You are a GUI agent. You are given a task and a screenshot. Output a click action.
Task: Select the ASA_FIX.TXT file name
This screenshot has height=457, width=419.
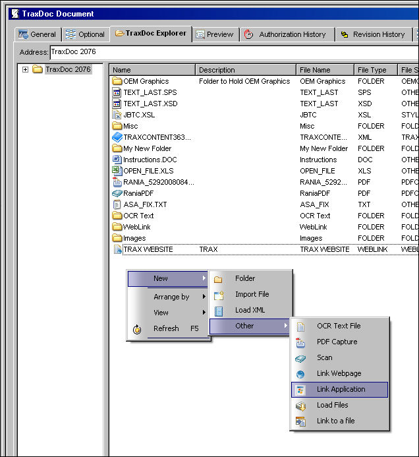(145, 204)
